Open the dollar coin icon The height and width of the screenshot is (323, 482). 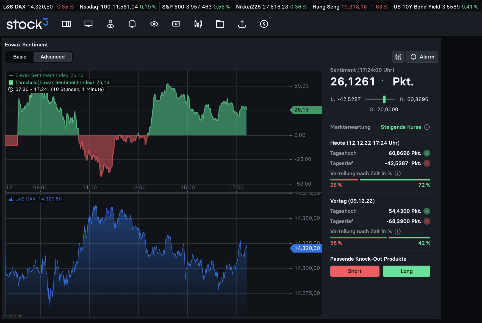pyautogui.click(x=264, y=24)
